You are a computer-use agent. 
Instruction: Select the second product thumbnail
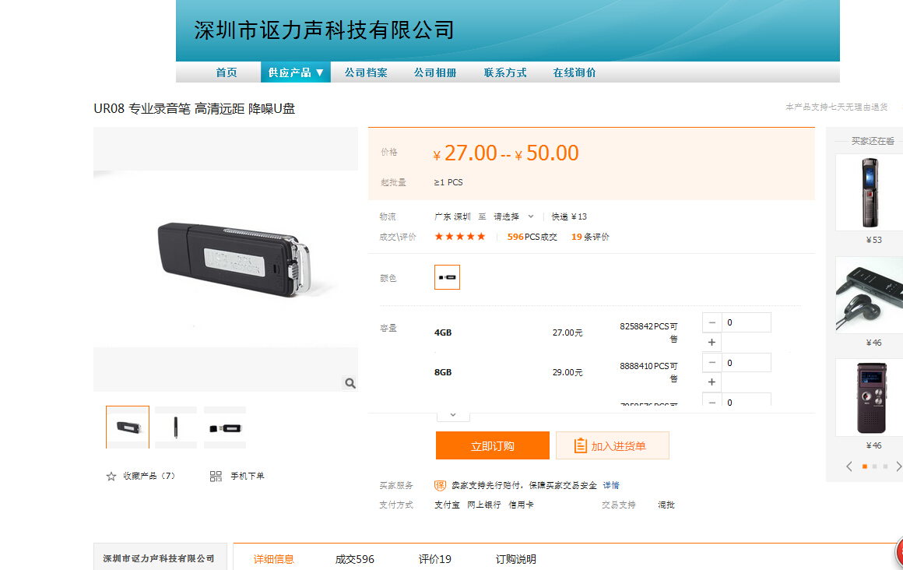point(176,427)
